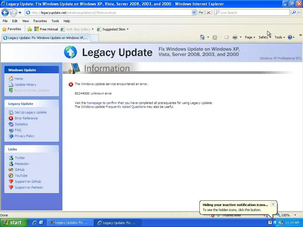Go back with the Back arrow button

click(x=5, y=13)
